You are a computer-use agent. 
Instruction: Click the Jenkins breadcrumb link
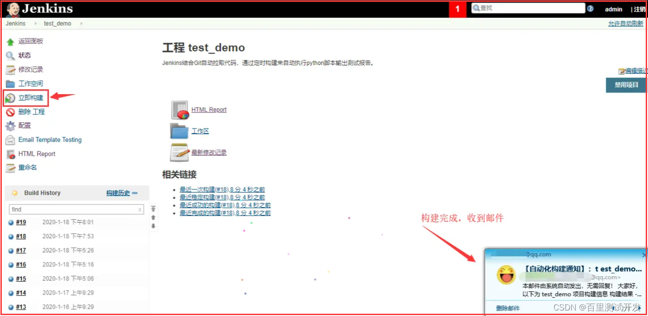pos(16,23)
